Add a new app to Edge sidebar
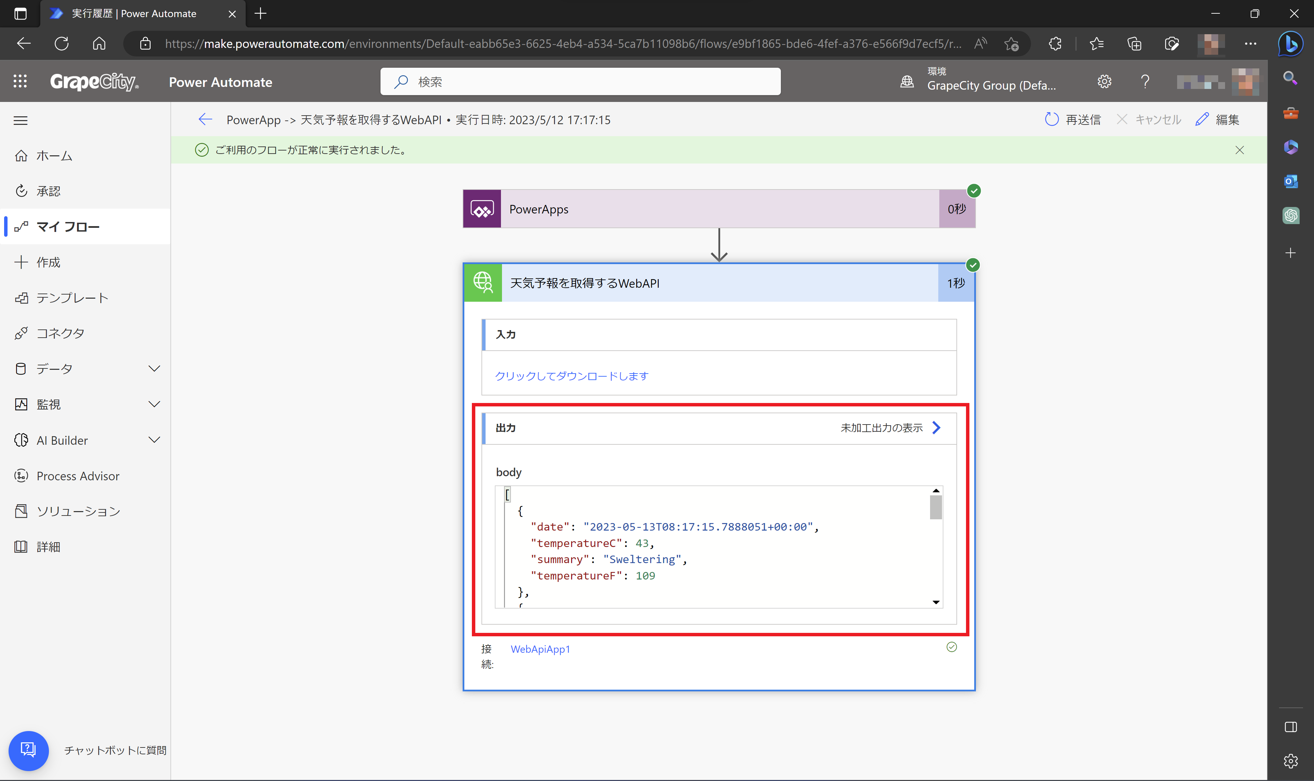The image size is (1314, 781). click(1290, 252)
